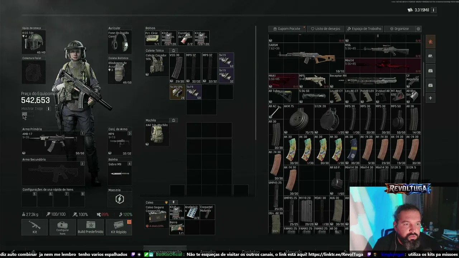
Task: Open the Mochila container icon
Action: (x=174, y=120)
